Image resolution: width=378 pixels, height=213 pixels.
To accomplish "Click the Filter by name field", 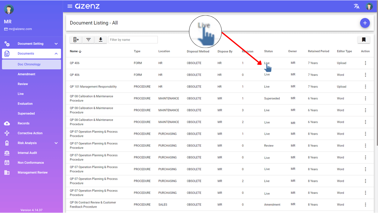I will (133, 40).
